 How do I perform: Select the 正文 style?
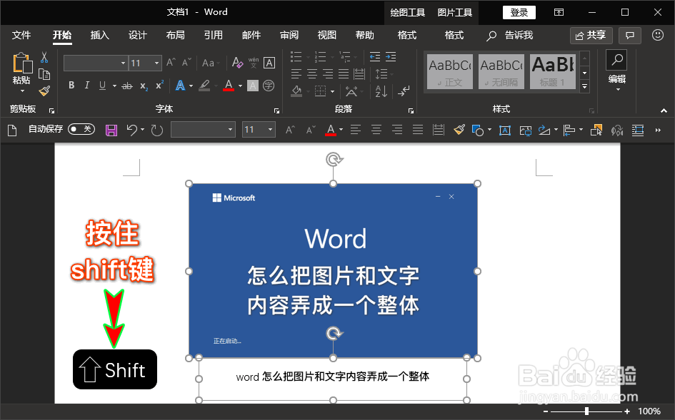pyautogui.click(x=450, y=71)
